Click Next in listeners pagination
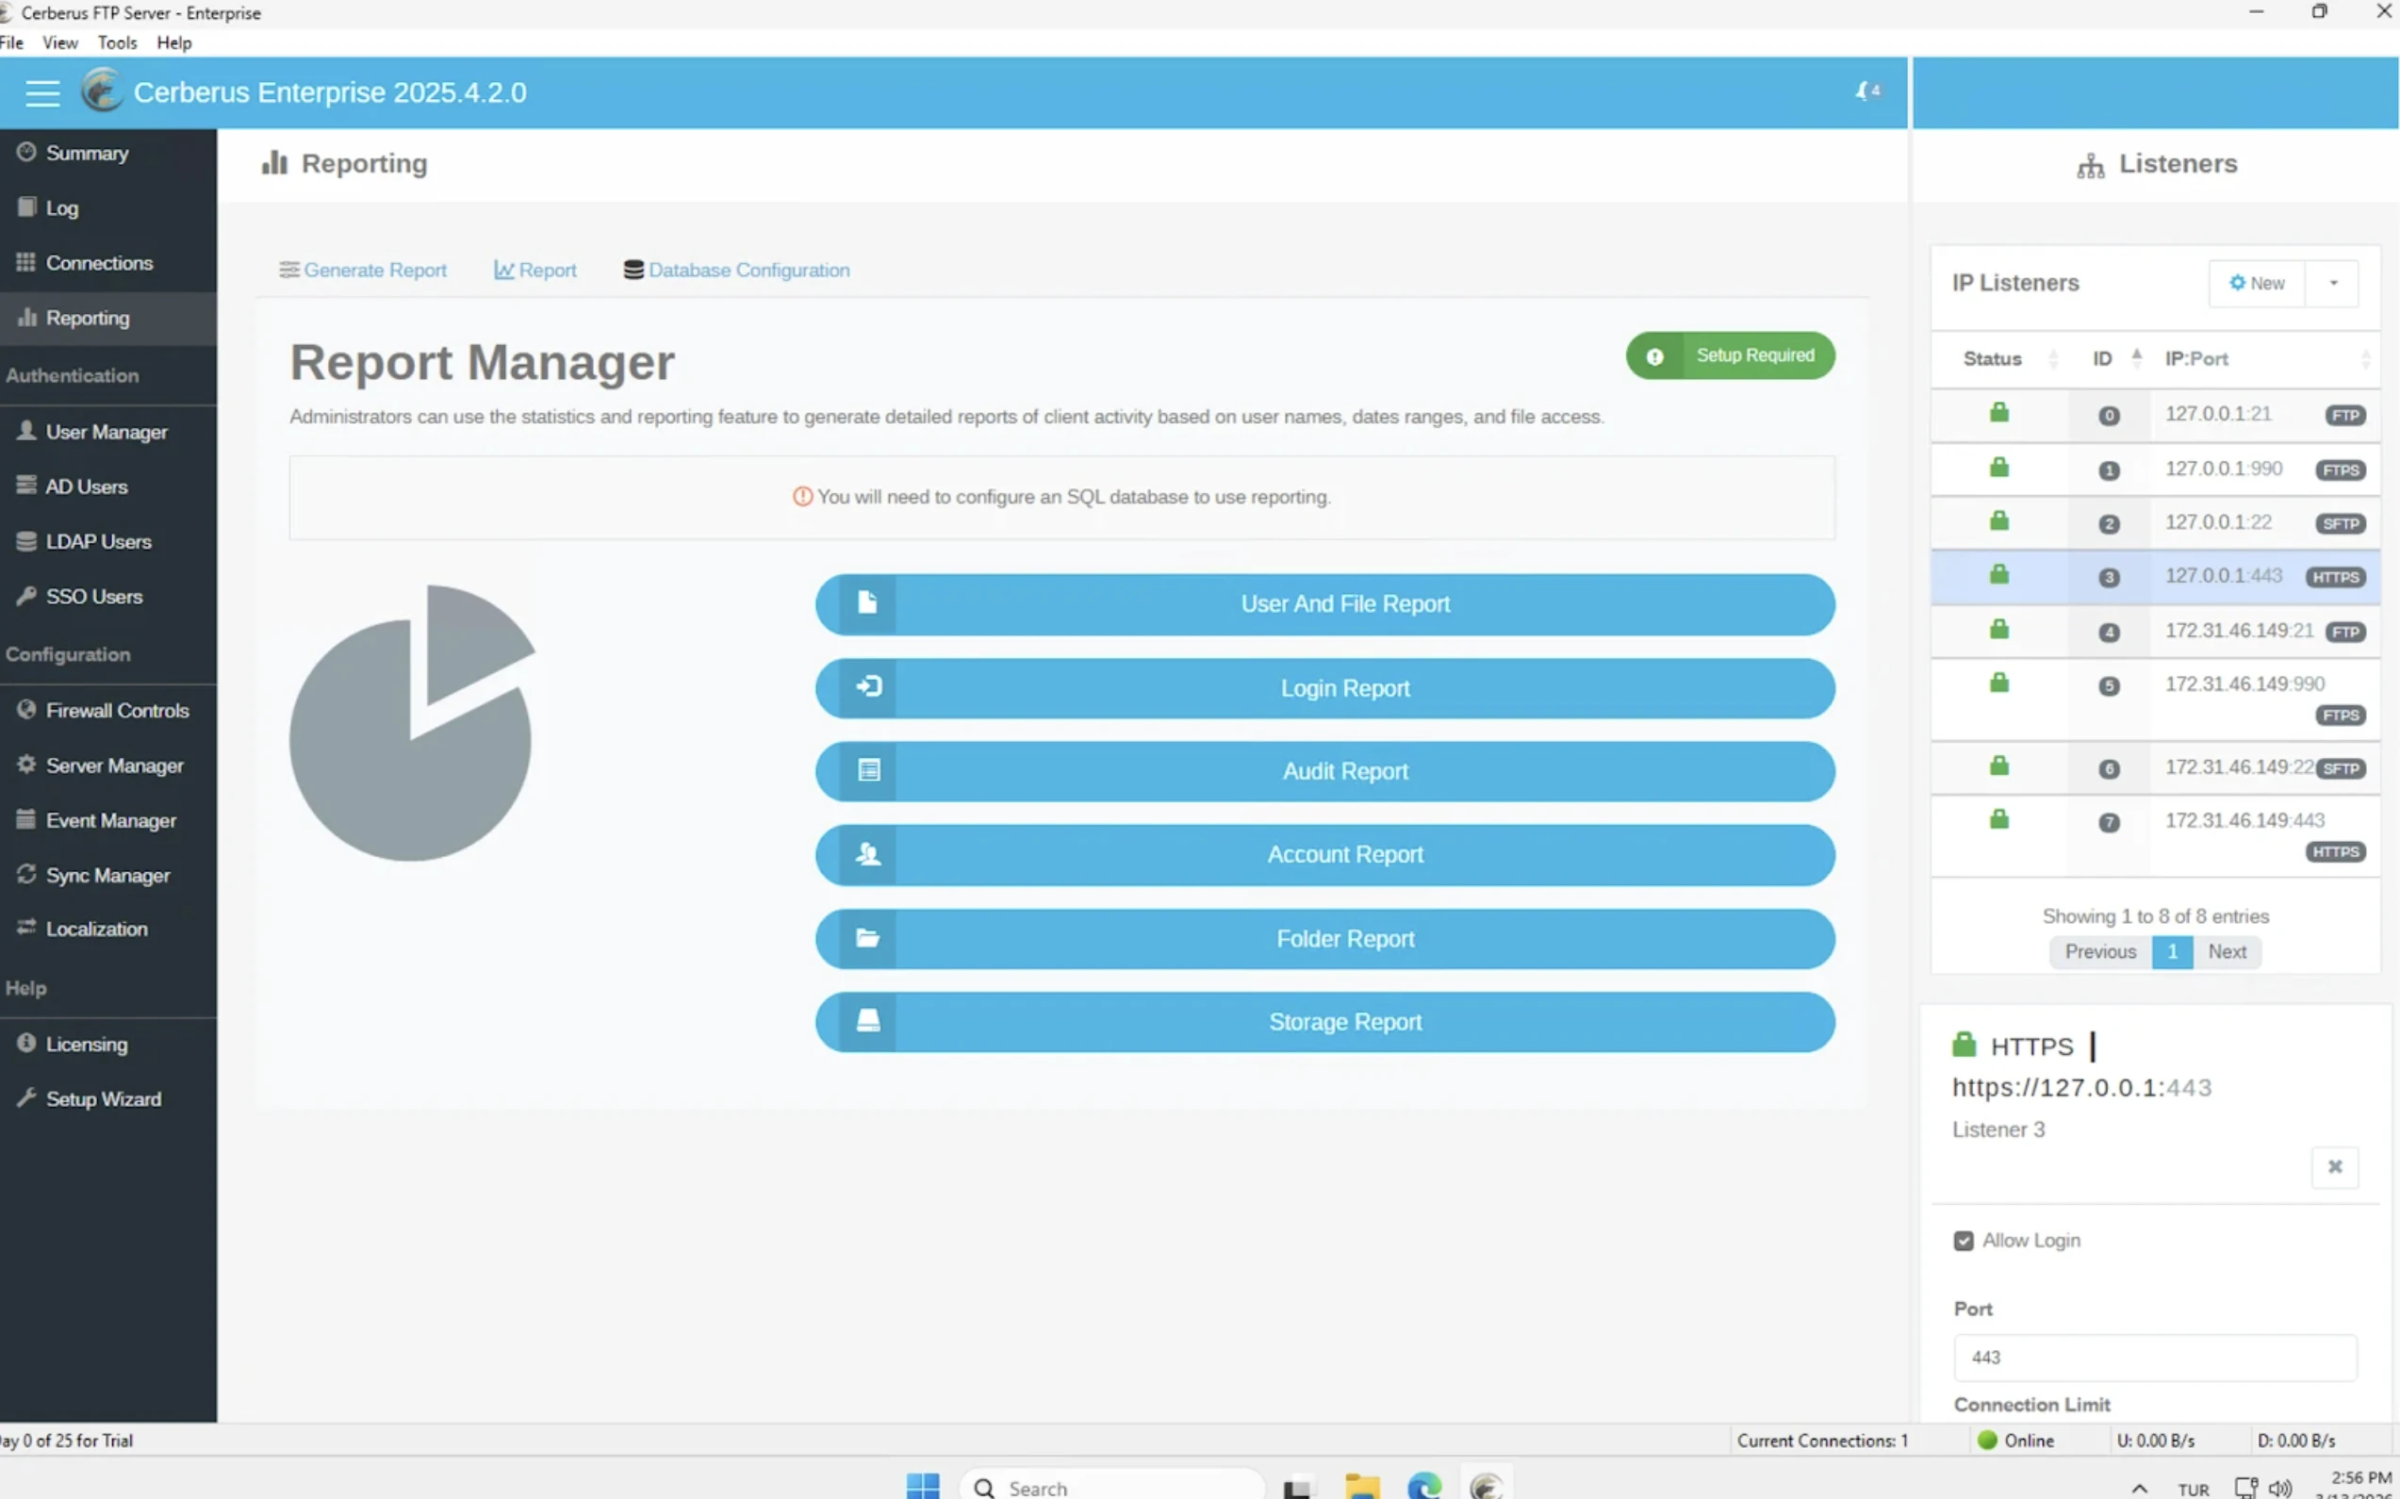Image resolution: width=2400 pixels, height=1499 pixels. (2227, 952)
